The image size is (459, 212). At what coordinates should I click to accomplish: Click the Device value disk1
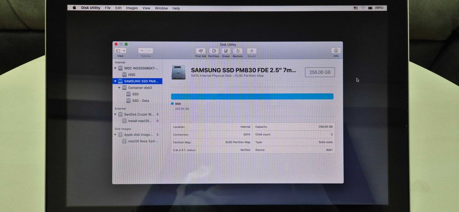point(329,150)
